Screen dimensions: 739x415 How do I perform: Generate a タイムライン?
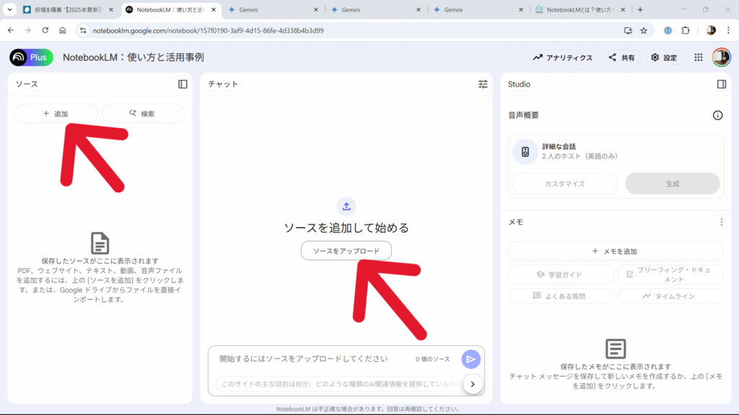670,296
